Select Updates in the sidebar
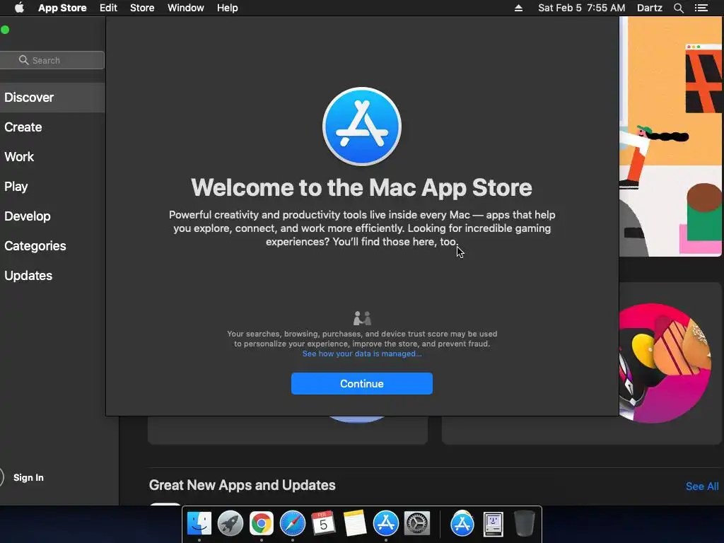Image resolution: width=724 pixels, height=543 pixels. coord(52,276)
